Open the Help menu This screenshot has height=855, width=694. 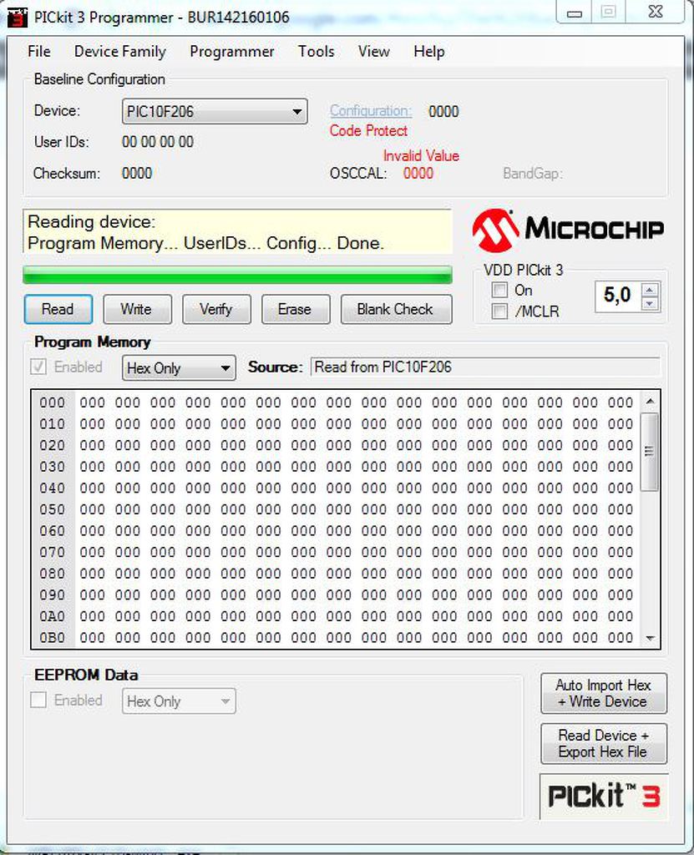tap(428, 51)
